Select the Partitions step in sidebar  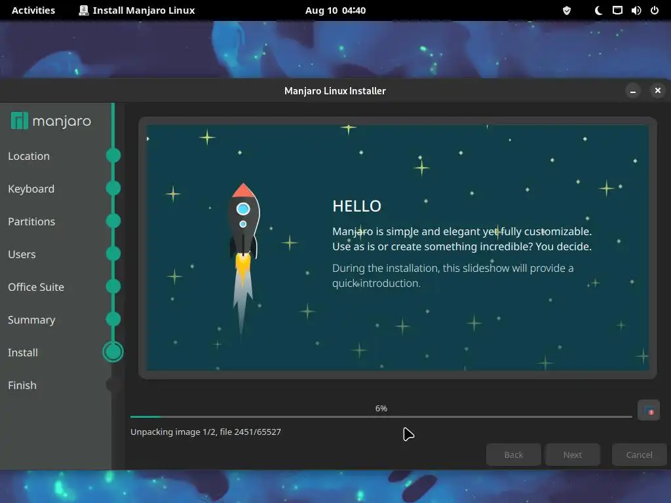pyautogui.click(x=31, y=221)
